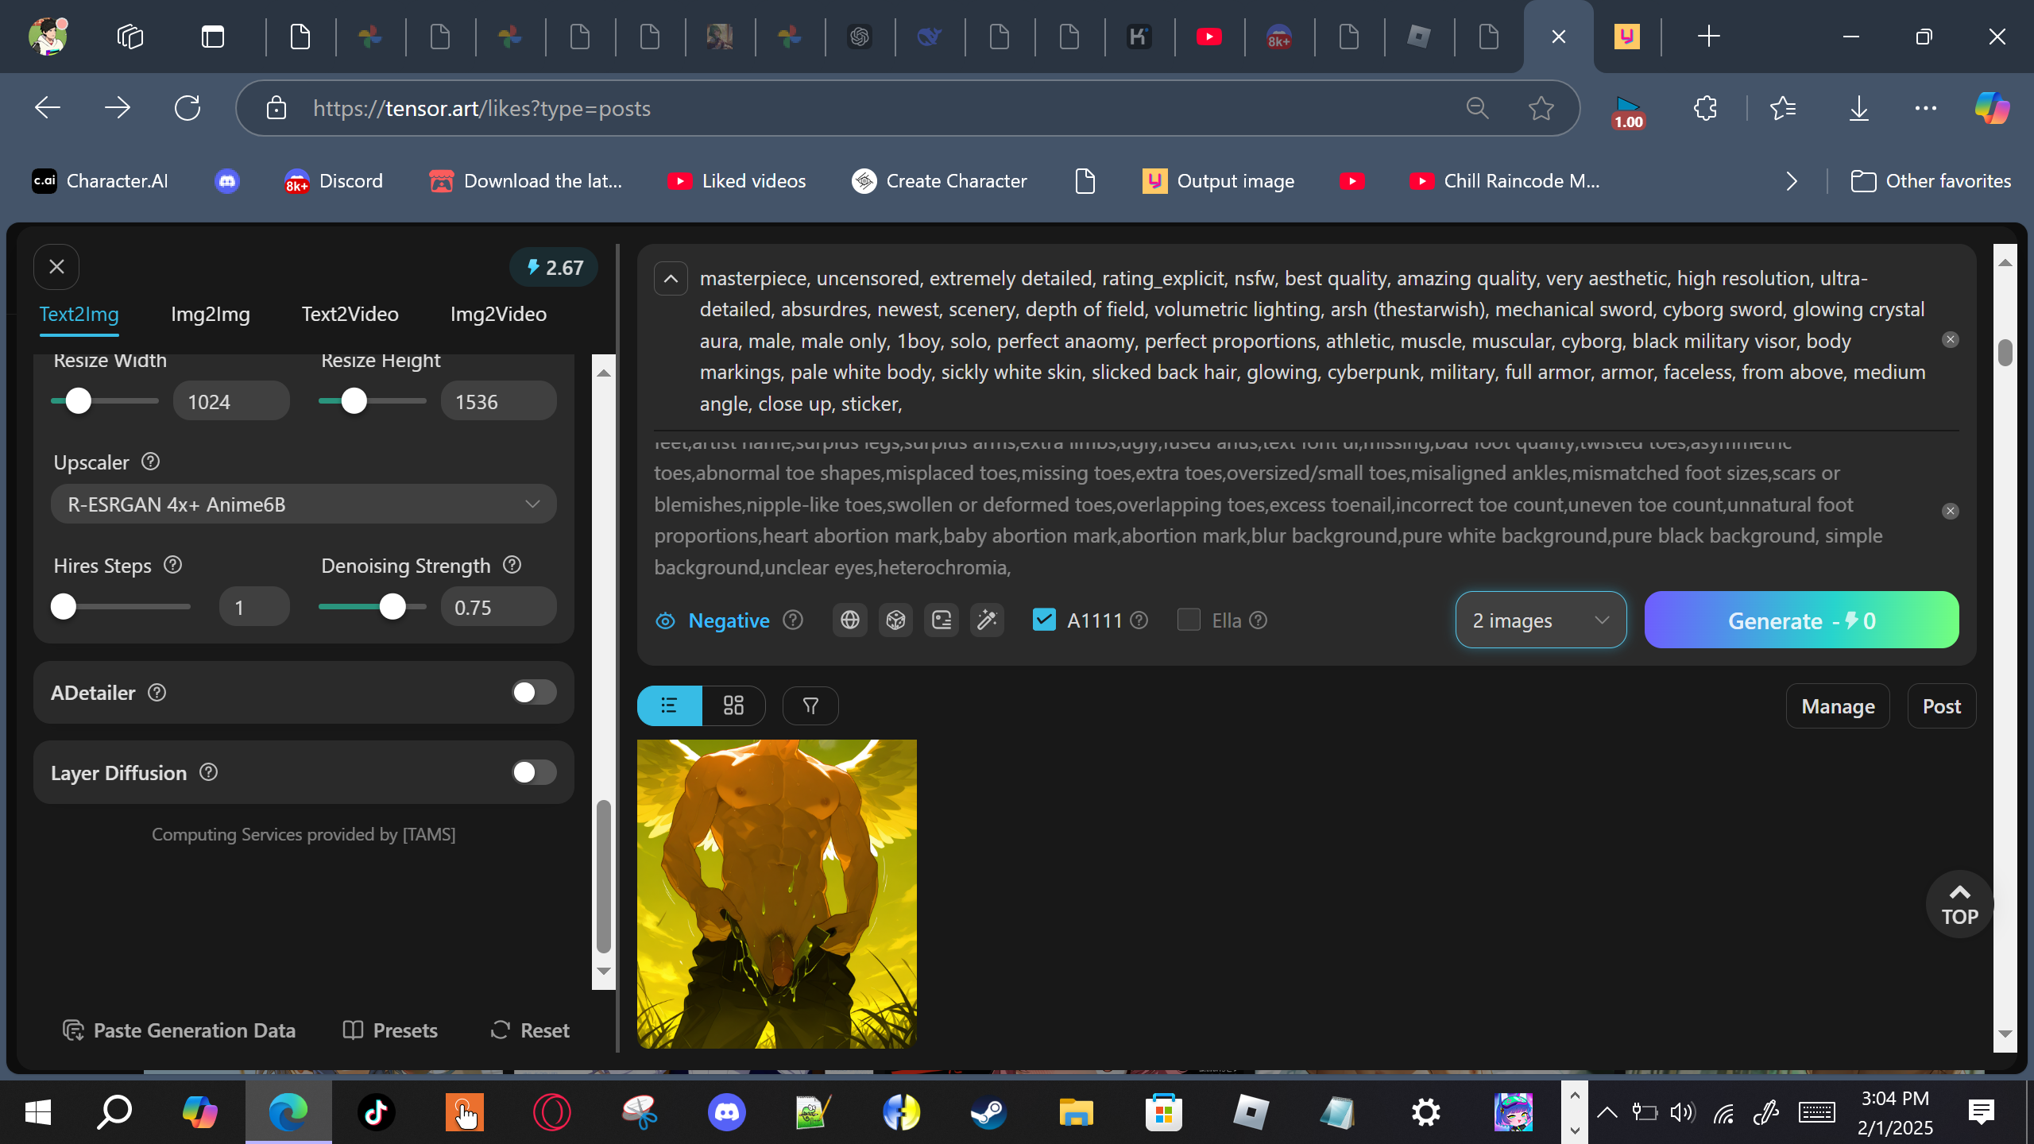Click the cube icon beside Negative
Screen dimensions: 2034x1144
coord(895,620)
